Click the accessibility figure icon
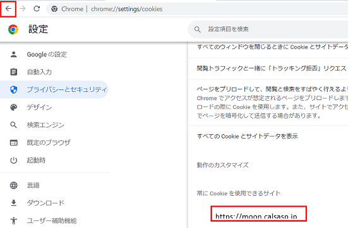This screenshot has height=228, width=353. click(13, 220)
